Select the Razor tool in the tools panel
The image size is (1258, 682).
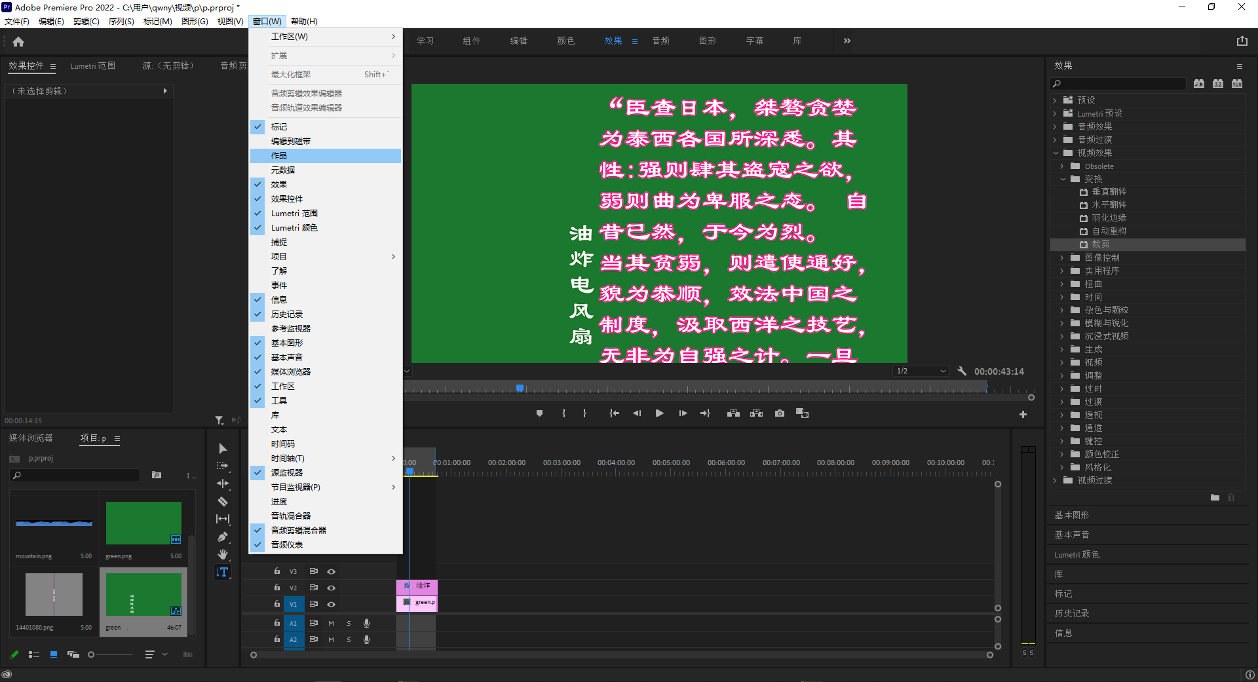223,501
